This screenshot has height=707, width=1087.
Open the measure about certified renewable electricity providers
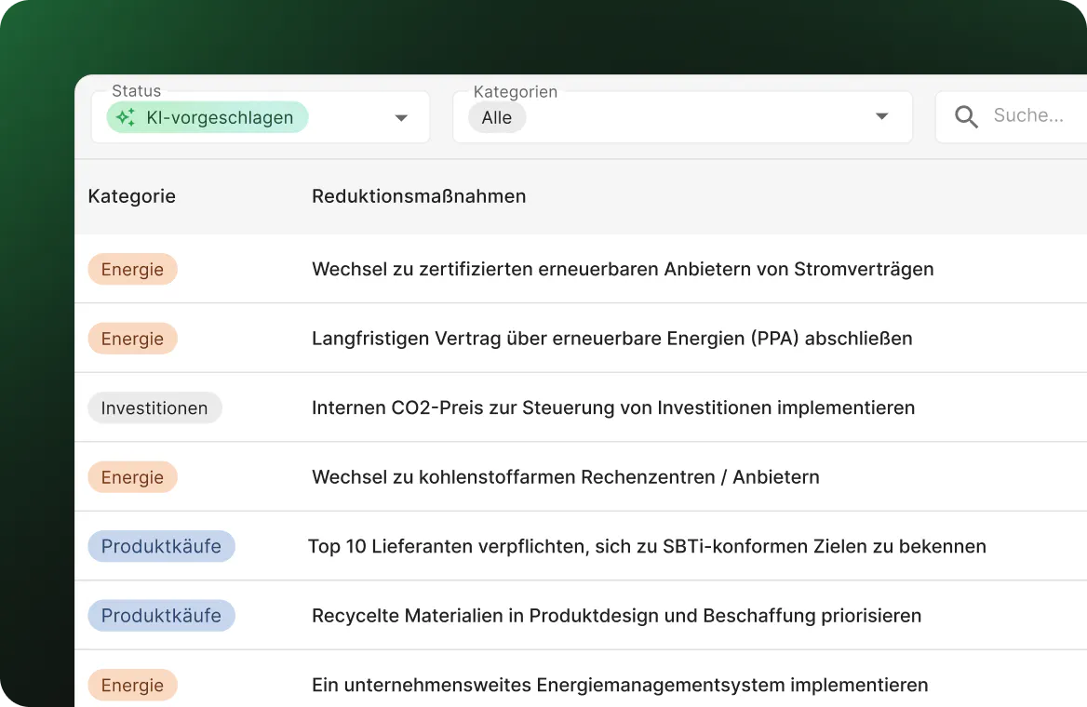[623, 269]
